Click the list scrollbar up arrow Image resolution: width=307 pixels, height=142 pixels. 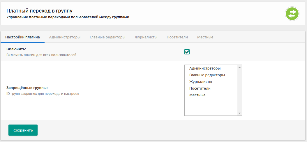click(239, 67)
